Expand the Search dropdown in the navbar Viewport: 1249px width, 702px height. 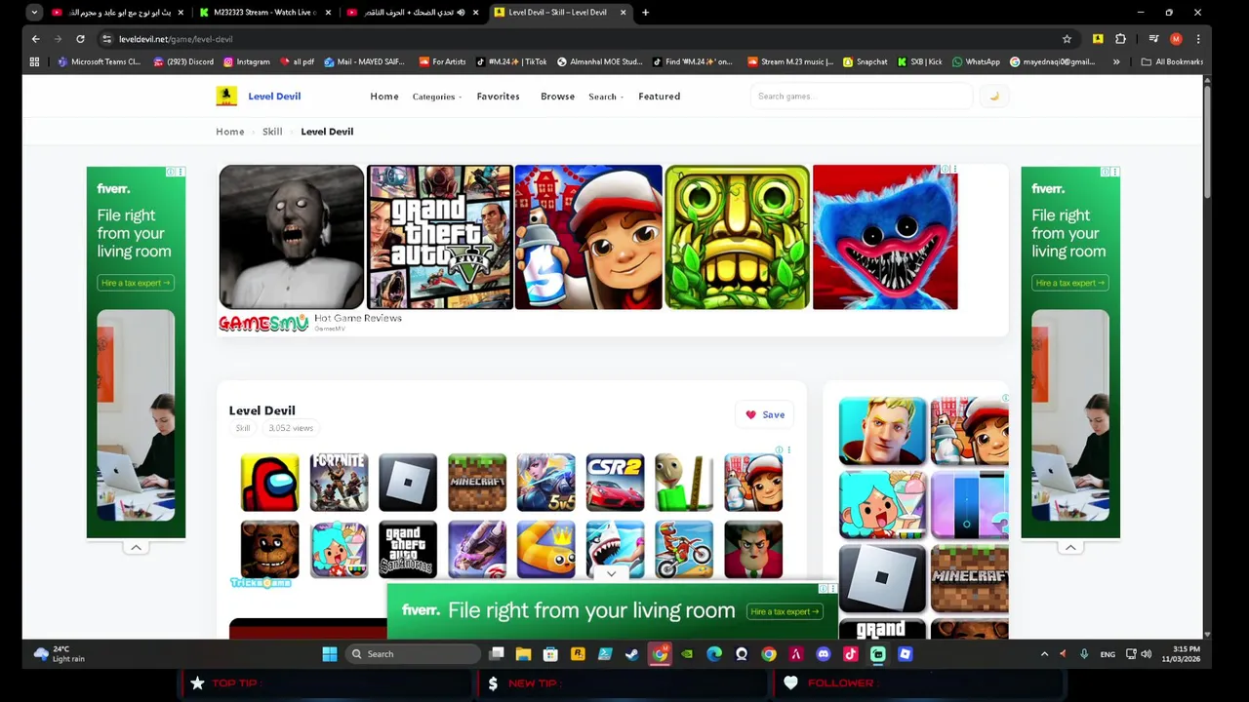605,97
